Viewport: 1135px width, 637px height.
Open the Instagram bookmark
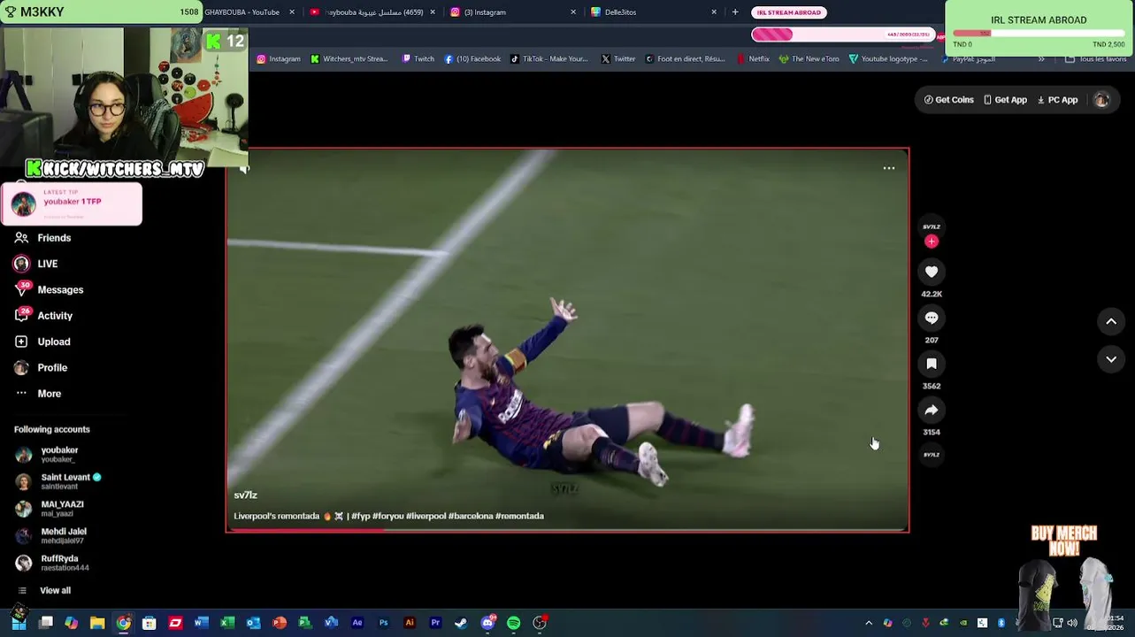(x=279, y=59)
